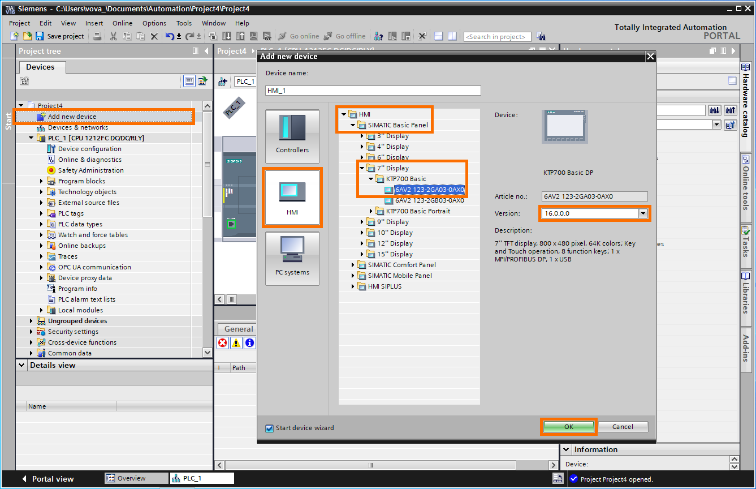Click the Device name input field

click(x=373, y=91)
